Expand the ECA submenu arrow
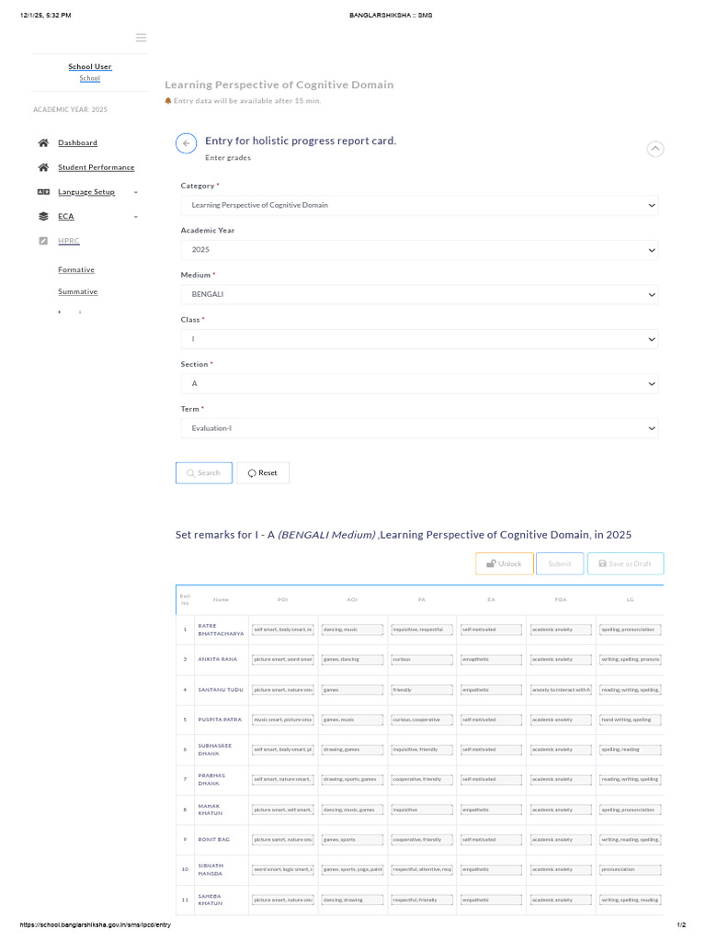Screen dimensions: 706x941 136,217
